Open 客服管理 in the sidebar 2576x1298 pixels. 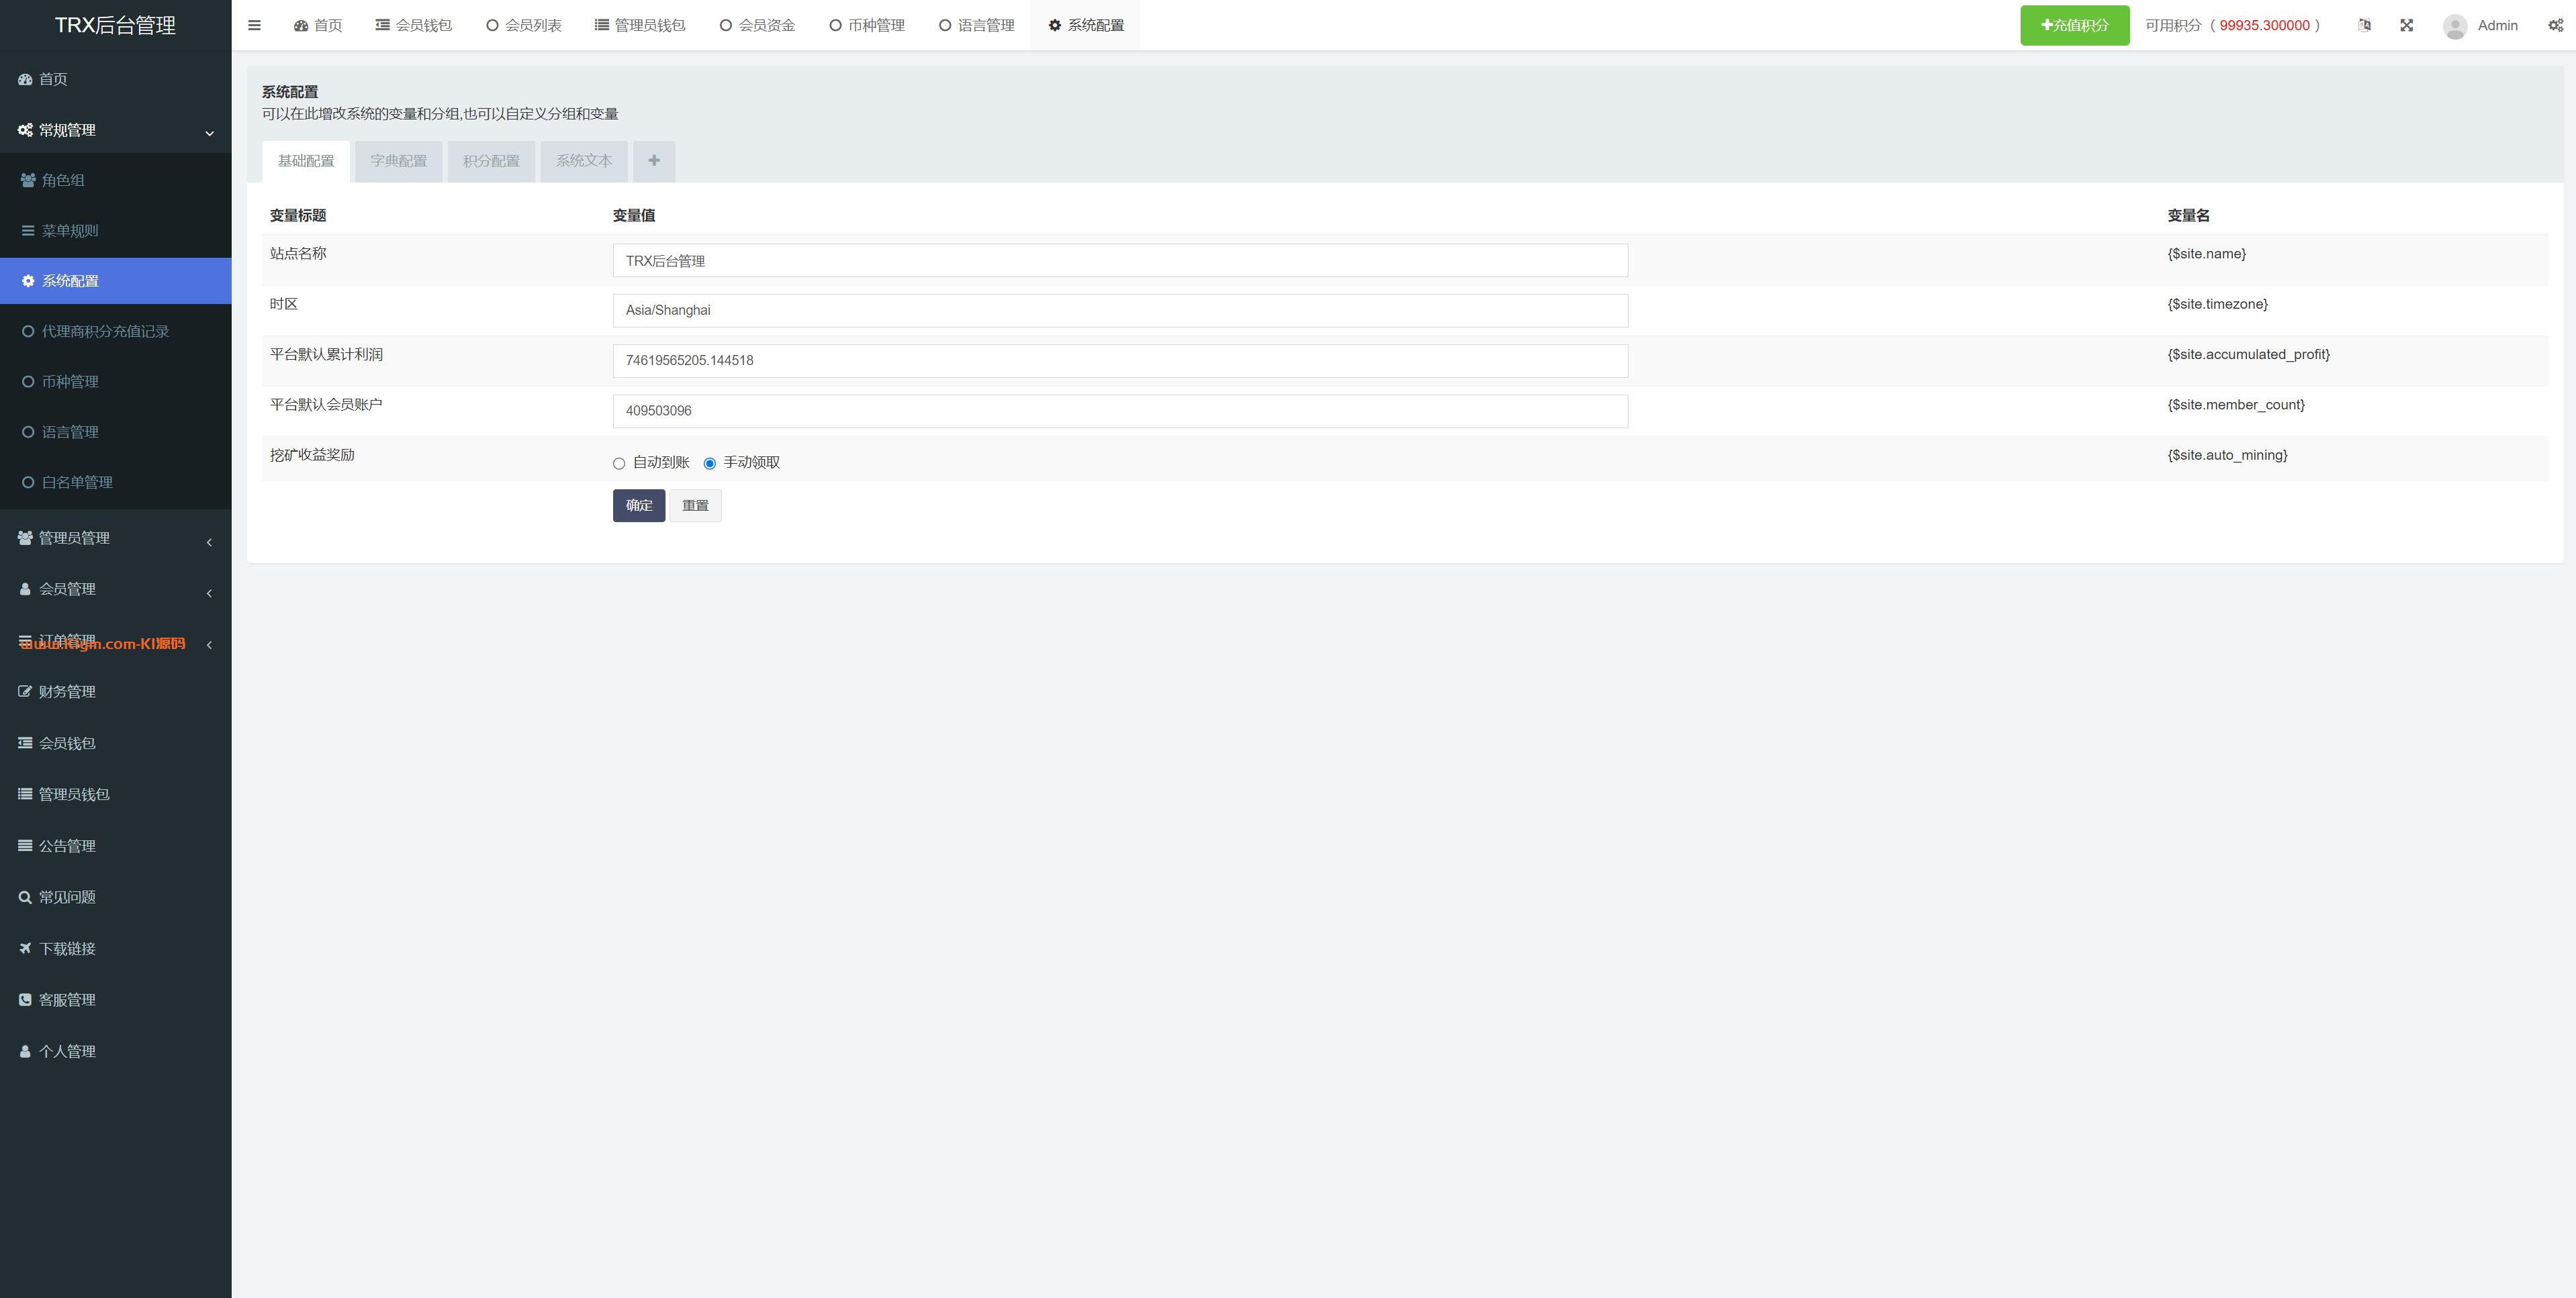pyautogui.click(x=67, y=999)
